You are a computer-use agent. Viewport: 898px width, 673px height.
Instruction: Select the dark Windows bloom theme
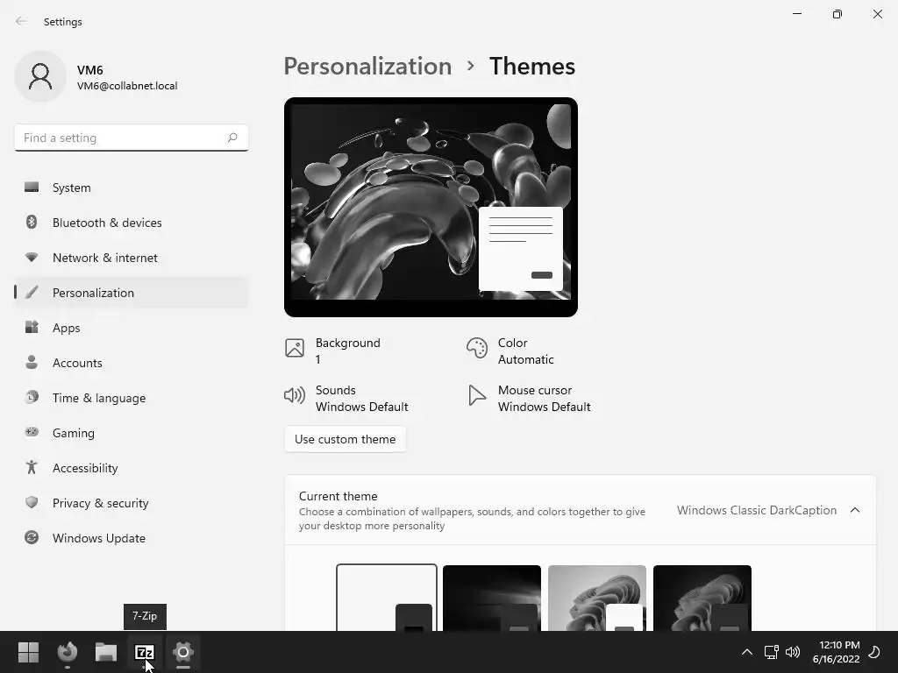tap(702, 598)
